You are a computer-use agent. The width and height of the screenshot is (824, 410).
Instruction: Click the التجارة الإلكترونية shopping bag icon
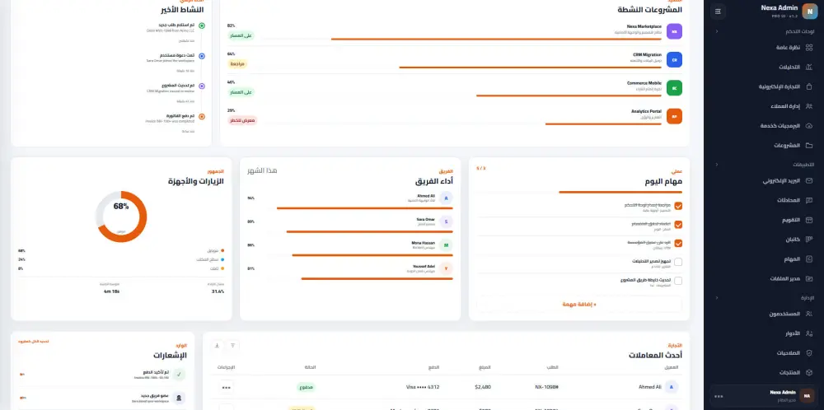pos(809,86)
